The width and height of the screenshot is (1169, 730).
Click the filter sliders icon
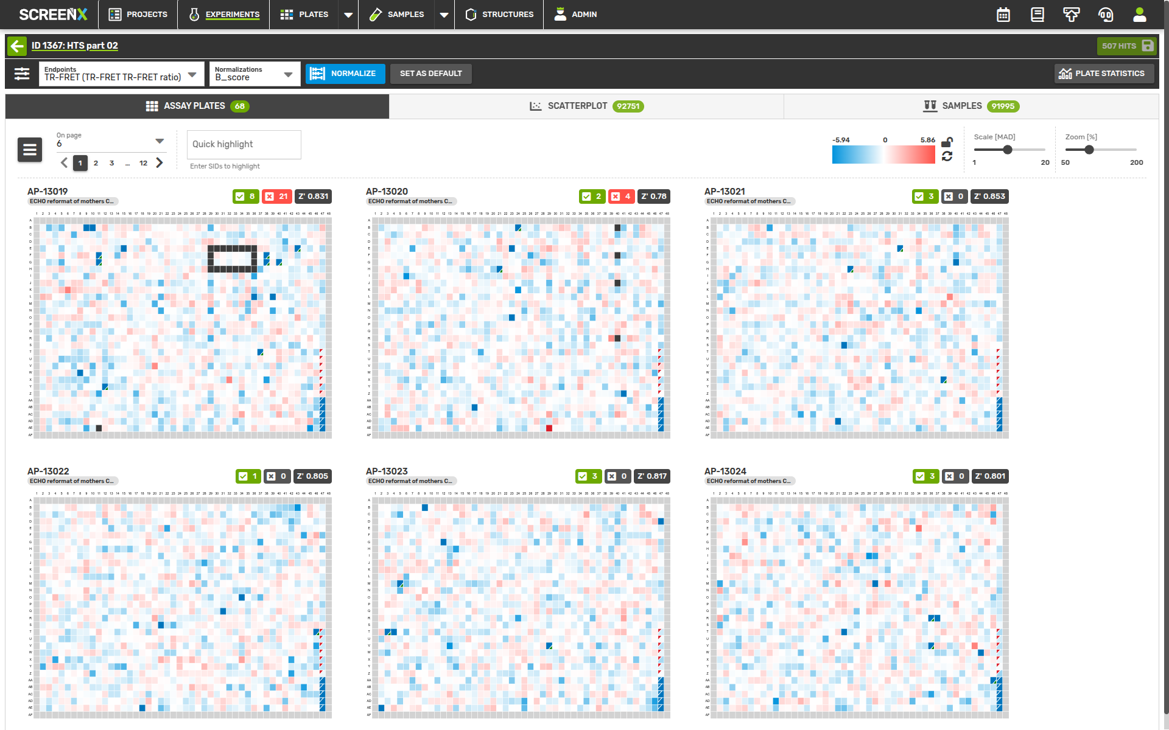pyautogui.click(x=22, y=74)
